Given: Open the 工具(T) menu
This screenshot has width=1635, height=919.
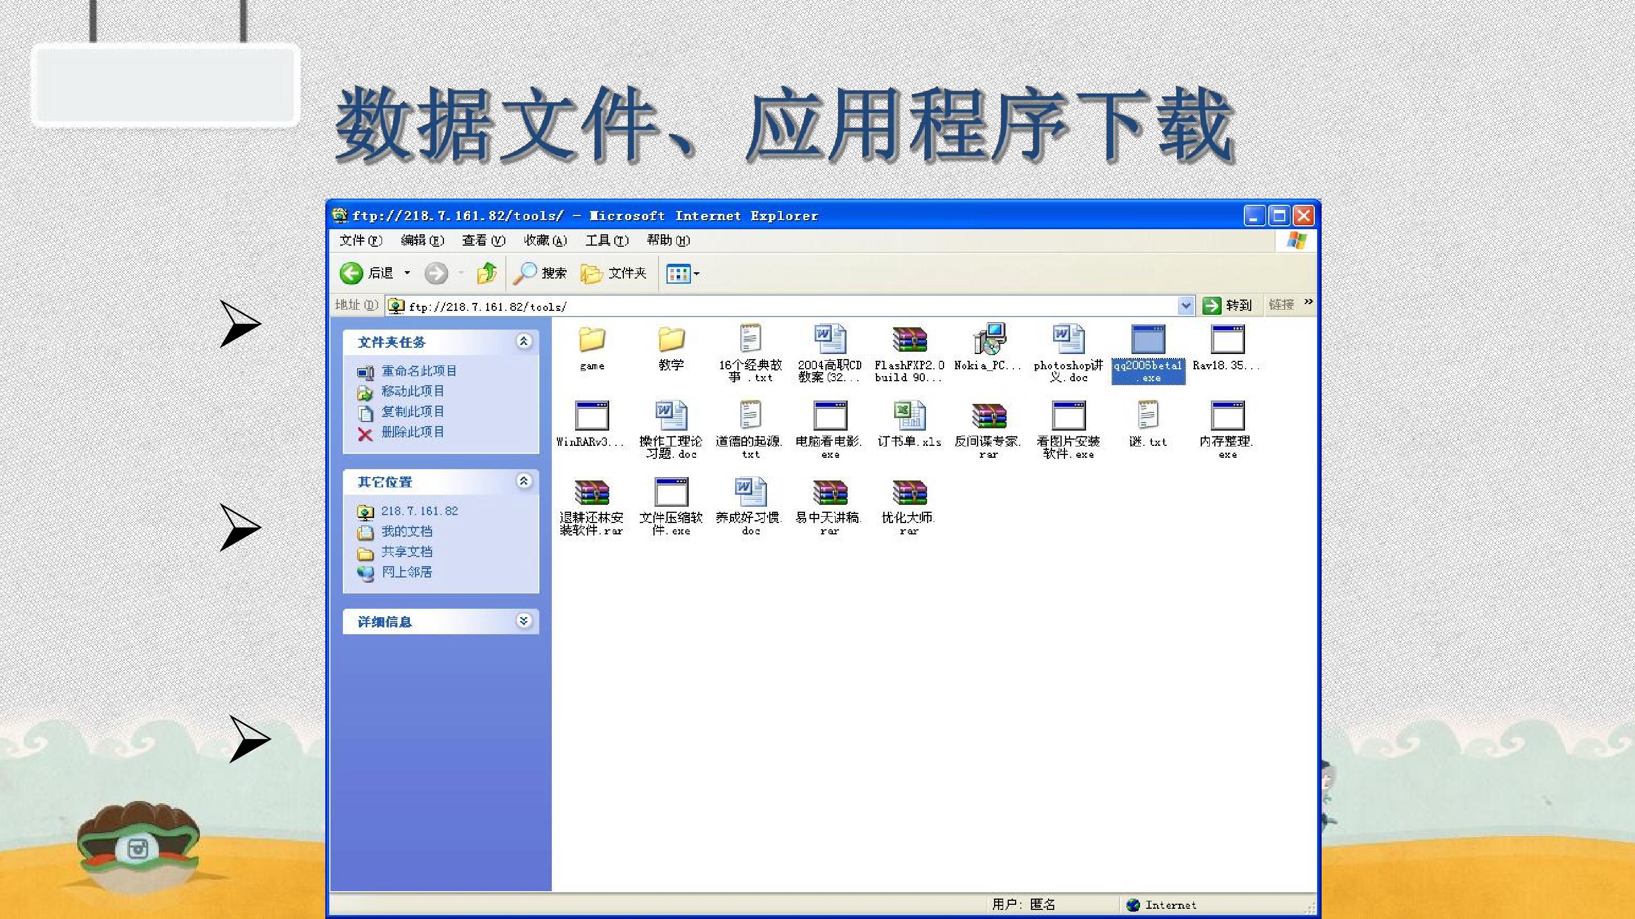Looking at the screenshot, I should [x=607, y=241].
